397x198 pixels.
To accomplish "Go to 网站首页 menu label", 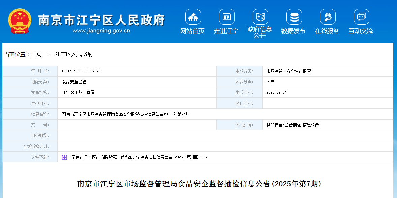I will pyautogui.click(x=192, y=31).
